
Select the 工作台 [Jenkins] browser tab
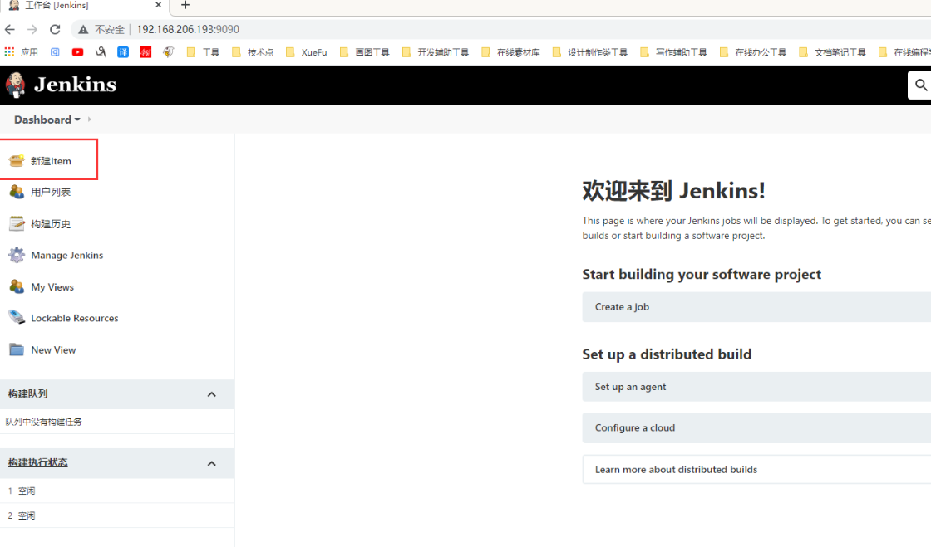(84, 5)
